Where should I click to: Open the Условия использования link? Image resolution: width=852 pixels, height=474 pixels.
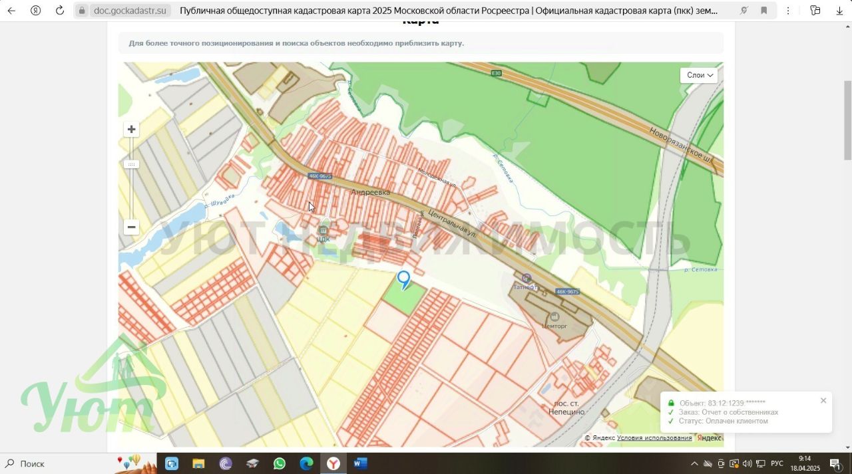654,438
